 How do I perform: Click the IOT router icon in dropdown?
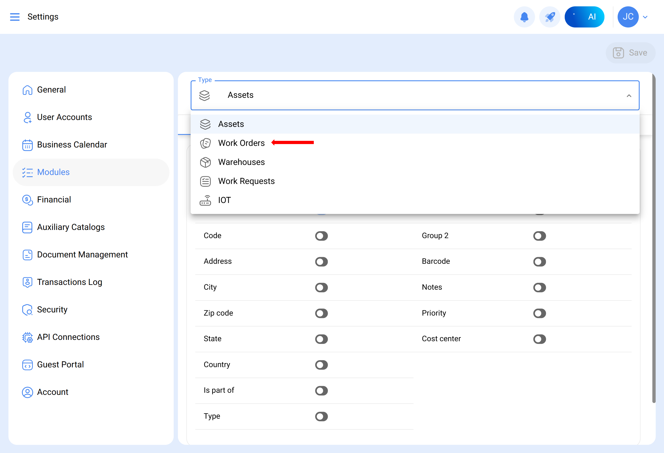point(205,200)
